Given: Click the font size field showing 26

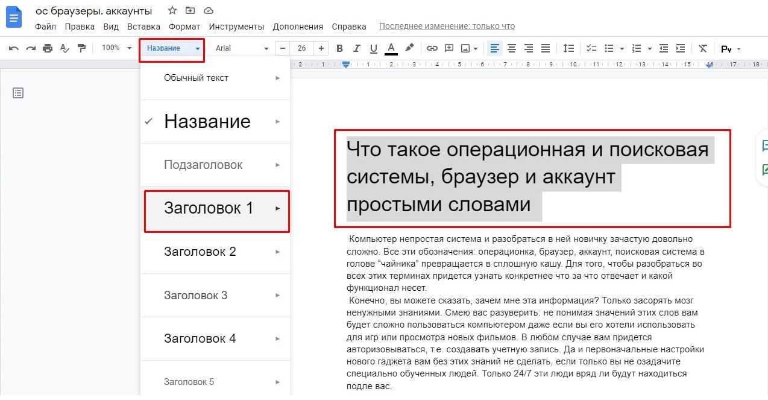Looking at the screenshot, I should (301, 48).
